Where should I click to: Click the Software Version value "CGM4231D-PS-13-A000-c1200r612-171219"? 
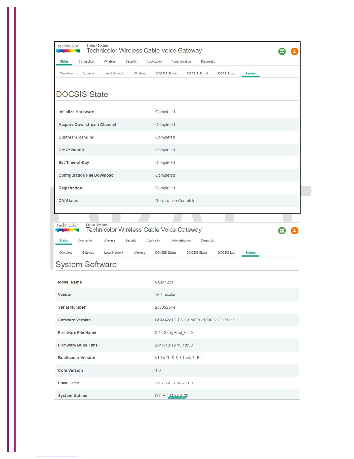(195, 320)
